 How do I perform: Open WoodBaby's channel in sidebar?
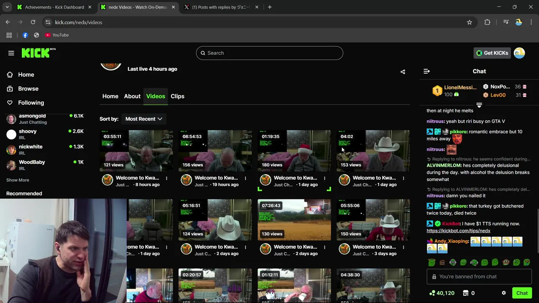[x=45, y=165]
